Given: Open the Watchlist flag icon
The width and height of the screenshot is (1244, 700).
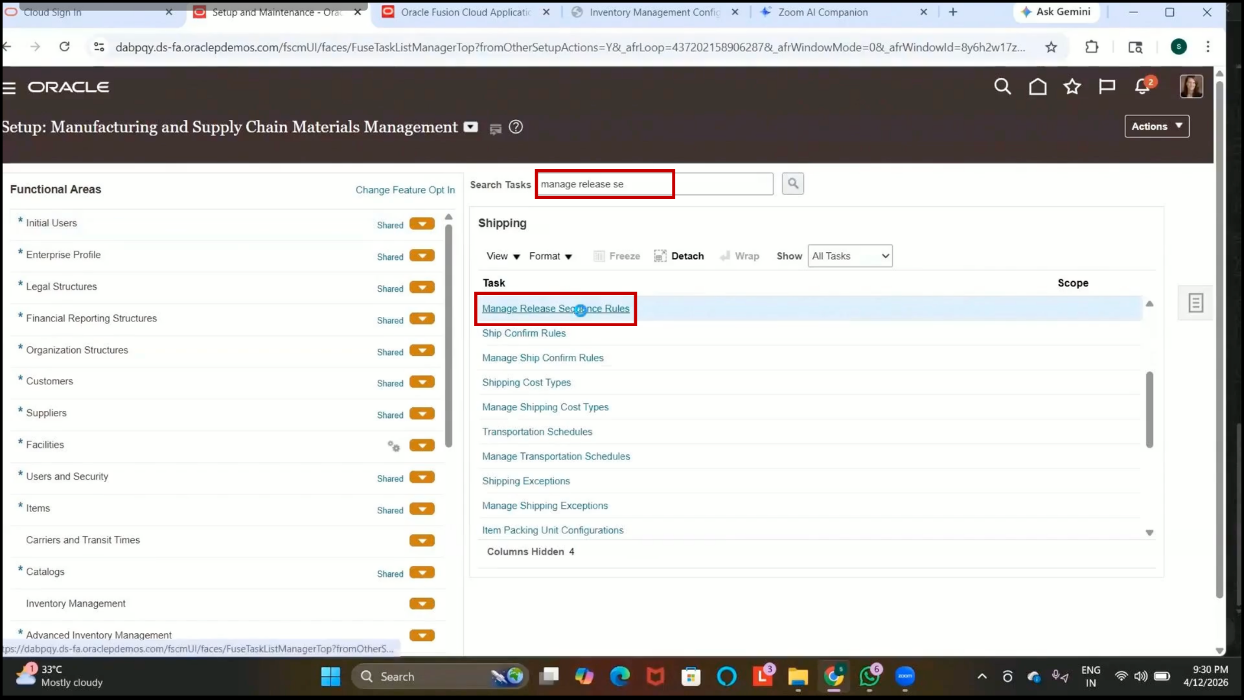Looking at the screenshot, I should pos(1107,86).
